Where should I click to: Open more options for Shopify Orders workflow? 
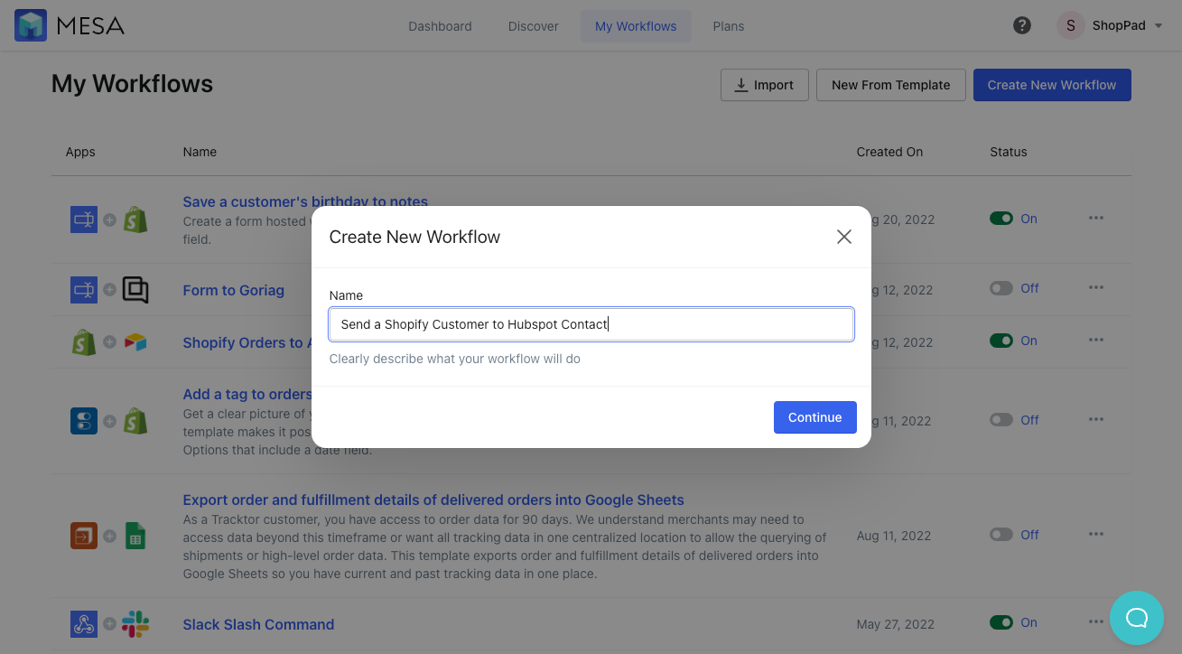click(x=1096, y=341)
